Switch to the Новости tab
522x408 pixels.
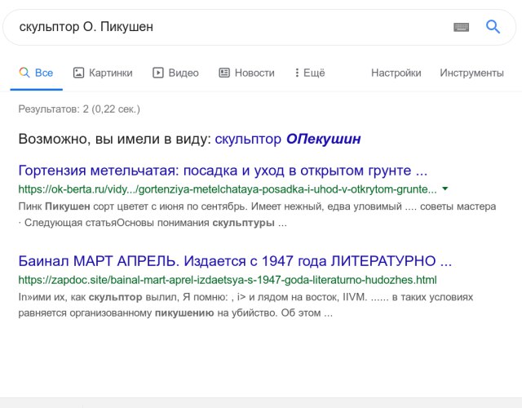pyautogui.click(x=254, y=73)
